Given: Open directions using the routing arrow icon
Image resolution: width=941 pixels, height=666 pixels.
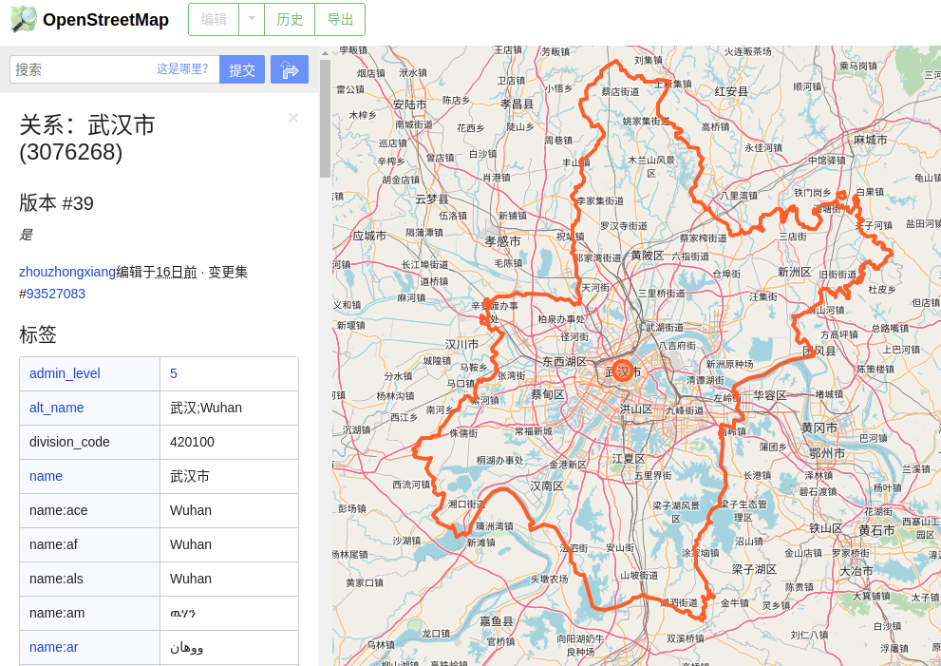Looking at the screenshot, I should click(x=289, y=69).
